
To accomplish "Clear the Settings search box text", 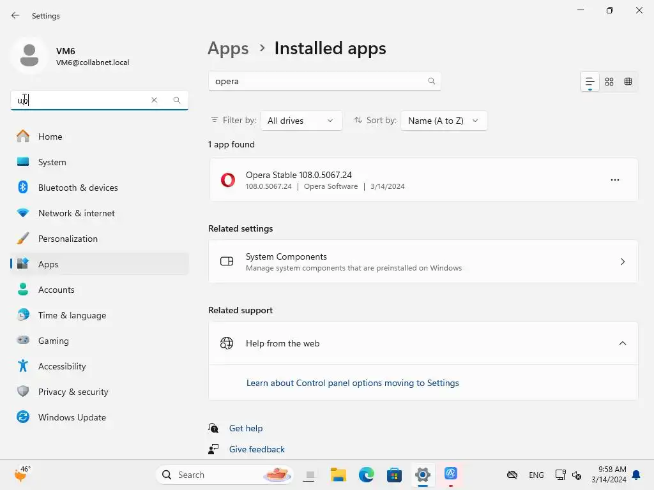I will 154,100.
